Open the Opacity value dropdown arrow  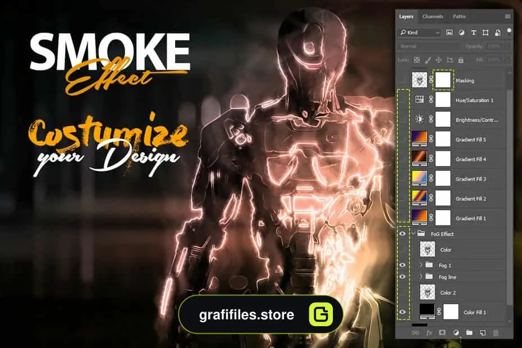507,46
